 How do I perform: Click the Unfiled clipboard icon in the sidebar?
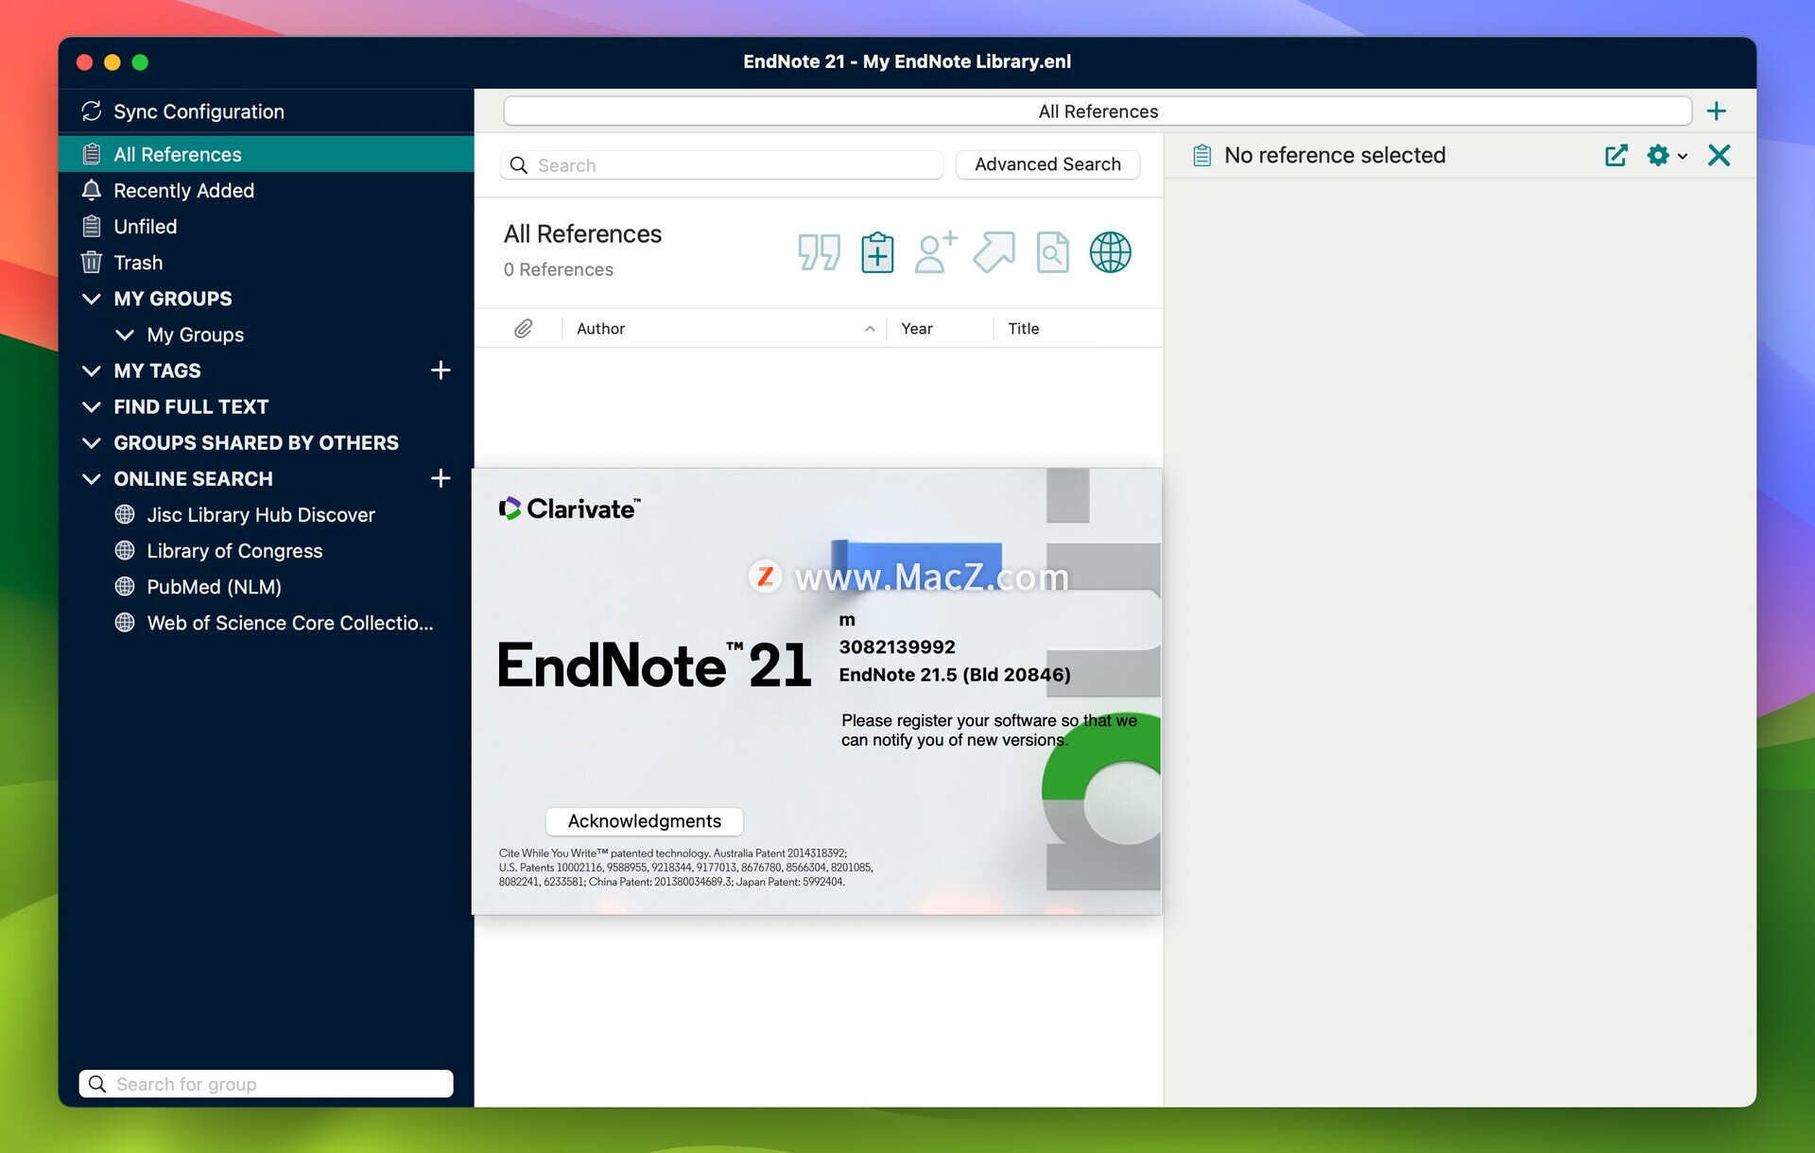coord(92,226)
